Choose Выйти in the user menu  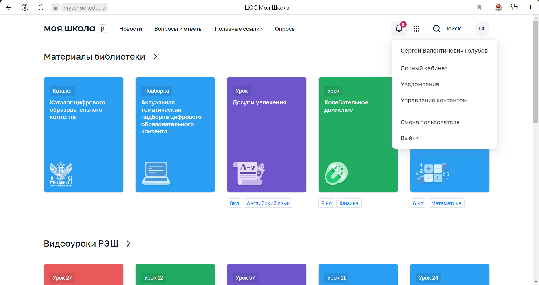tap(410, 138)
